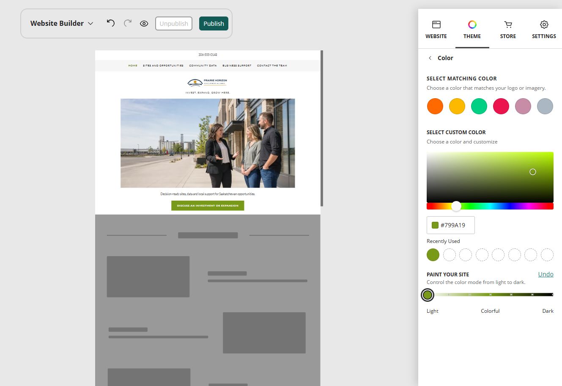Open the Settings tab

[544, 30]
